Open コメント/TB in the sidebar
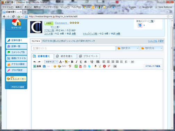Viewport: 175px width, 131px height. coord(17,52)
